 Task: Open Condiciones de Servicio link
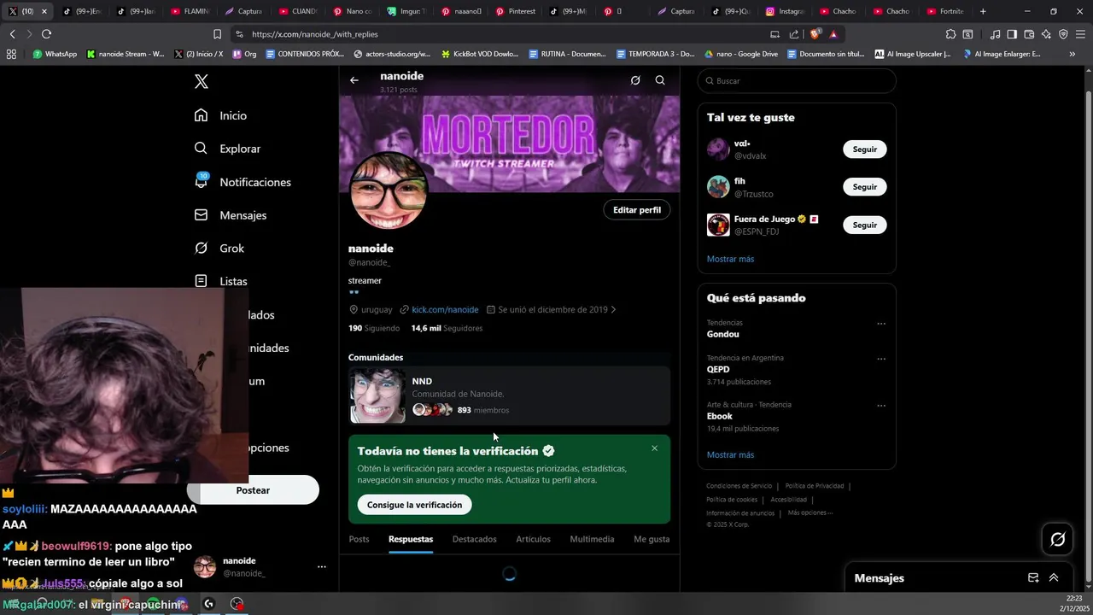739,486
